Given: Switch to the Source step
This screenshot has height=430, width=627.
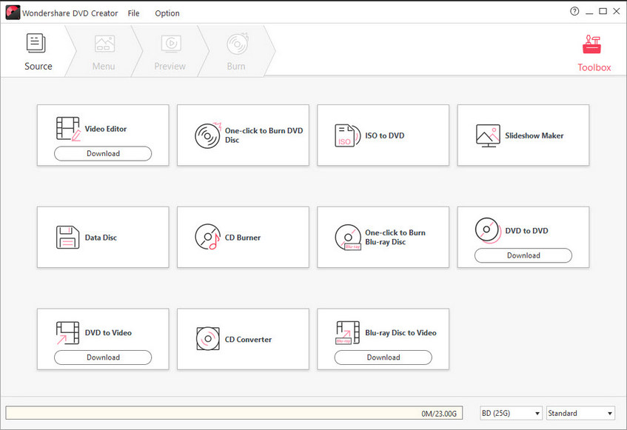Looking at the screenshot, I should (38, 50).
